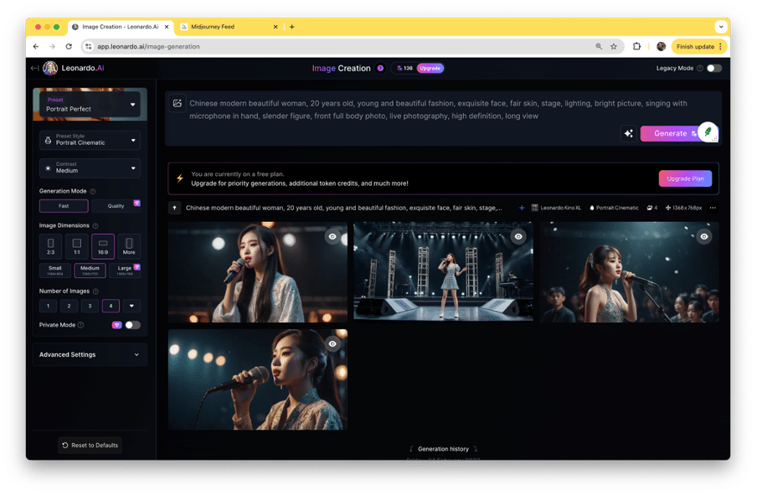Toggle the Legacy Mode switch

tap(713, 68)
